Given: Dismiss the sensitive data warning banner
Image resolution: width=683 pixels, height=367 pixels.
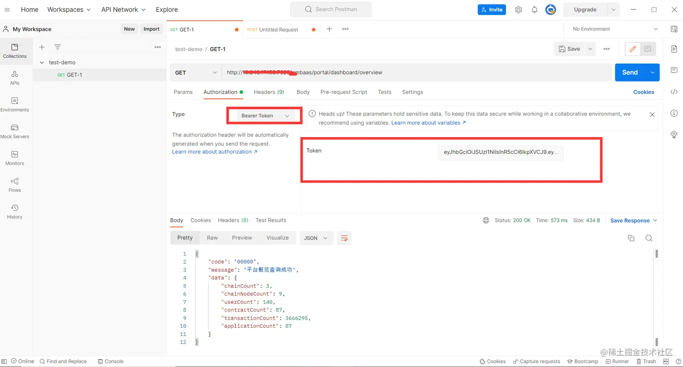Looking at the screenshot, I should (652, 115).
